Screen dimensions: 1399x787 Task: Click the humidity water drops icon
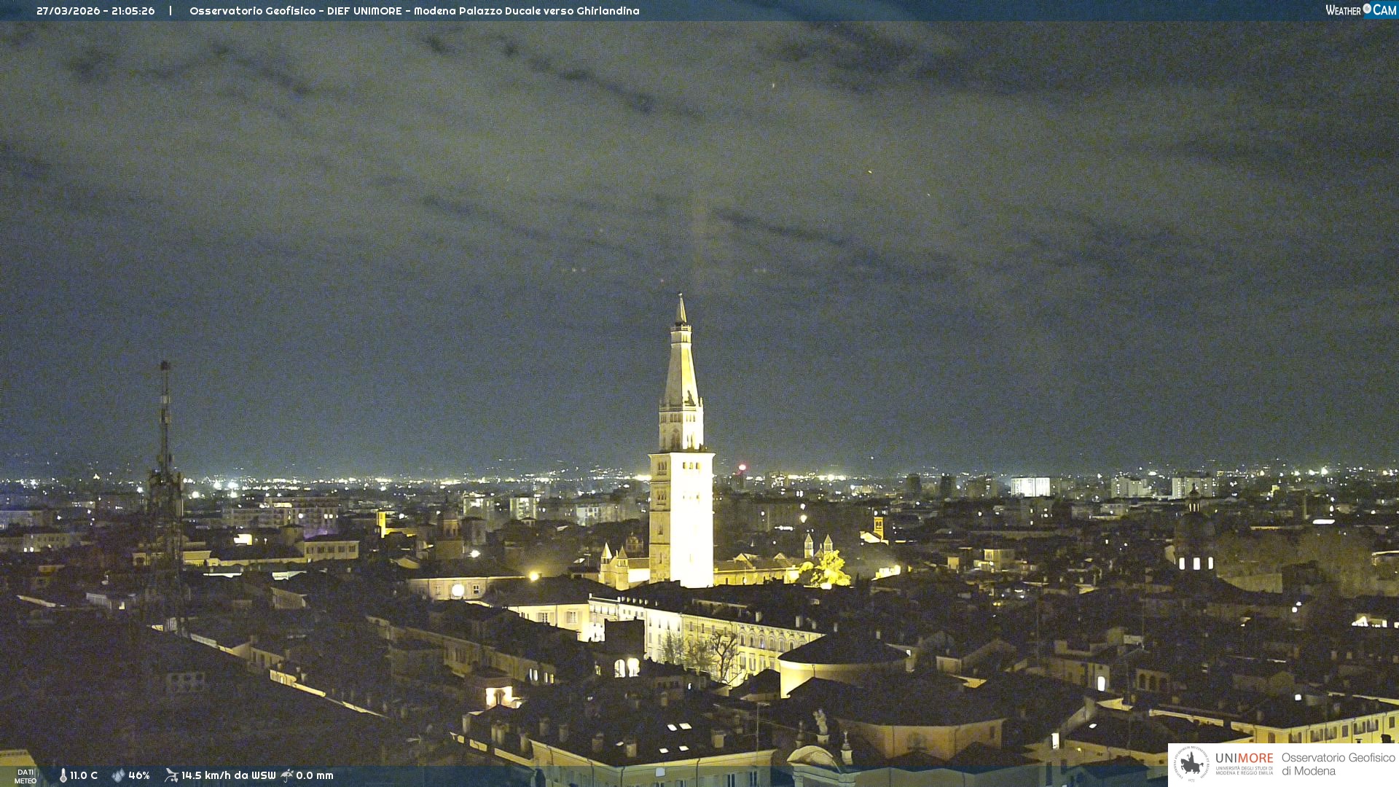(x=118, y=775)
